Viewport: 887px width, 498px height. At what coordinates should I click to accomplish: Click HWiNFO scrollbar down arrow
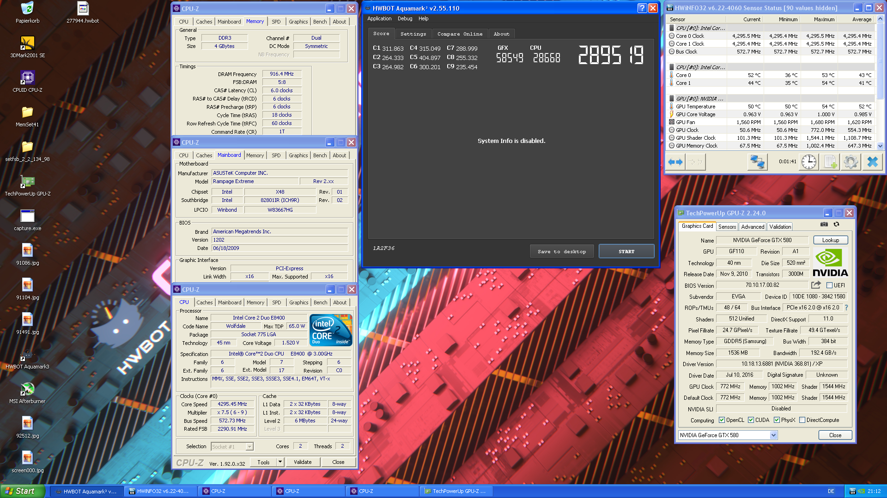[x=880, y=146]
